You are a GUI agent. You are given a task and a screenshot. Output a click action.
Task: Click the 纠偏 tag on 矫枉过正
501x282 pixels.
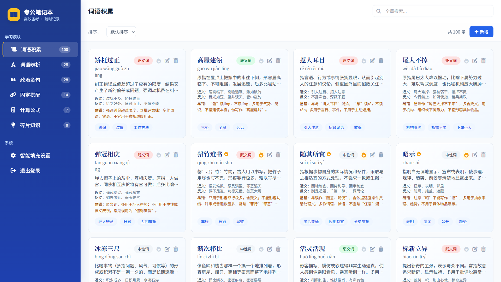click(102, 127)
